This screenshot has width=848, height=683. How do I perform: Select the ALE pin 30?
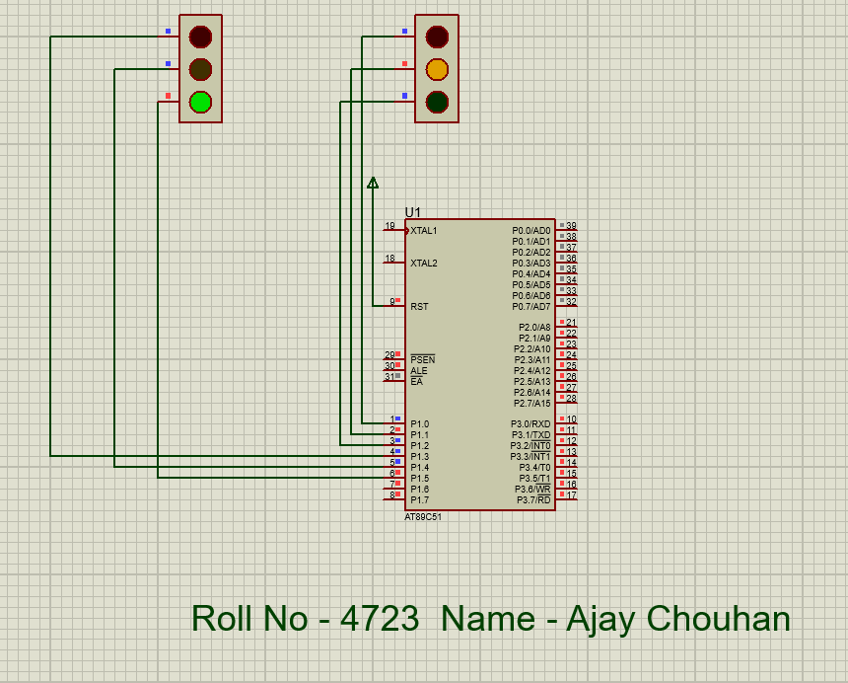(394, 370)
